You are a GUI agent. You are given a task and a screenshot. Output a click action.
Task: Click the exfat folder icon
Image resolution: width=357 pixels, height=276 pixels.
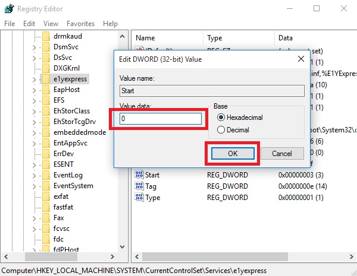(x=46, y=196)
